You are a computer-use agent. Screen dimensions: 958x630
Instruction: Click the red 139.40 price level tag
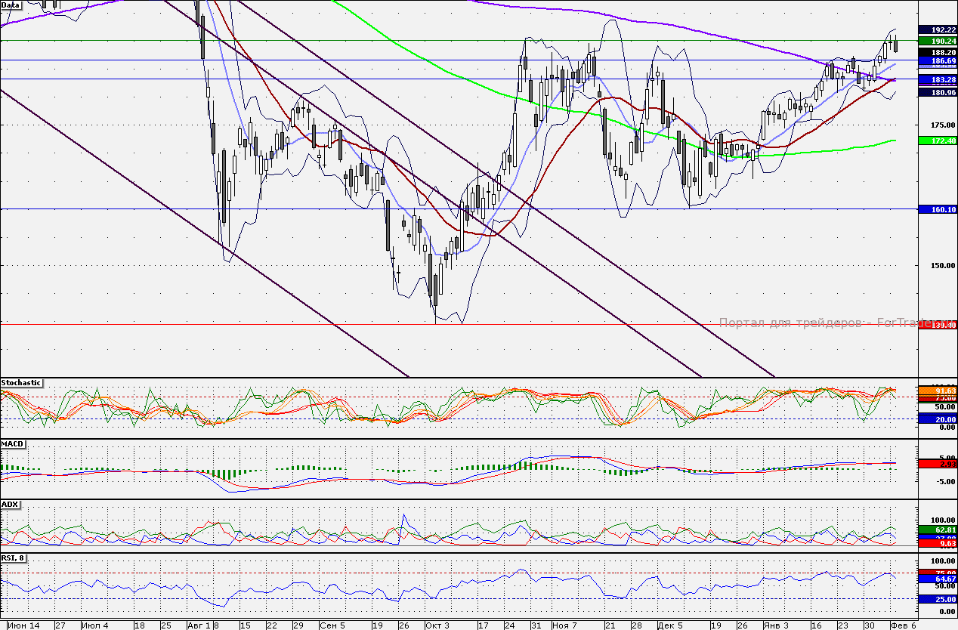(938, 325)
